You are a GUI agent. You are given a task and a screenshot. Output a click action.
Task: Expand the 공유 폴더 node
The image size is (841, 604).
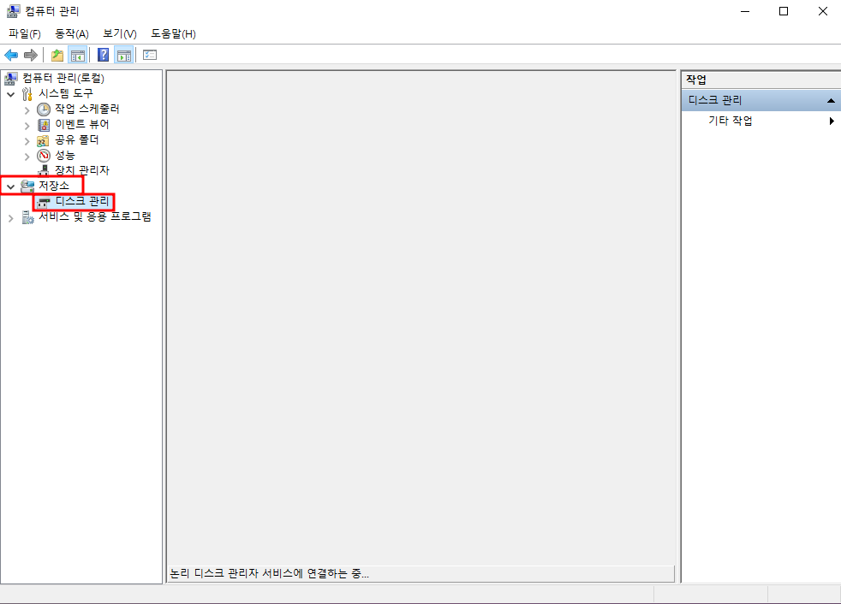[x=27, y=141]
